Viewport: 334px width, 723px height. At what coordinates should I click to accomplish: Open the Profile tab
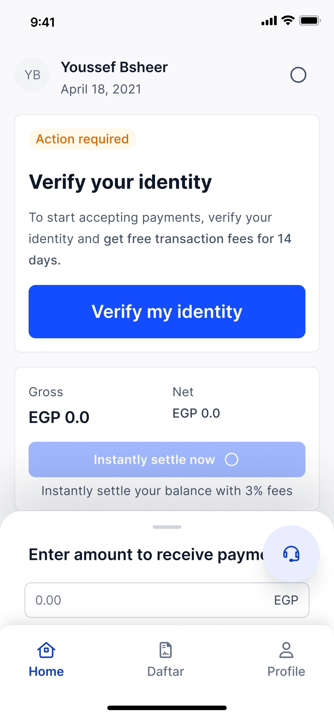click(x=286, y=671)
